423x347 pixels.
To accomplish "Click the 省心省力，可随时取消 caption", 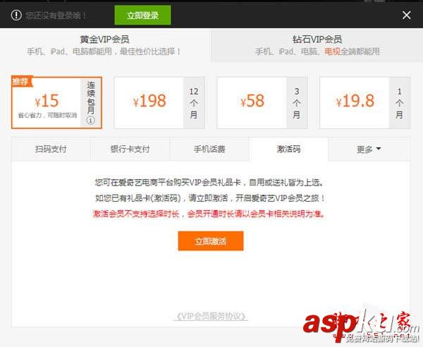I will pyautogui.click(x=47, y=115).
